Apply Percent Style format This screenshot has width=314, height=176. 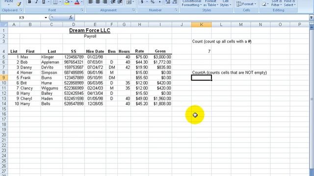(153, 2)
